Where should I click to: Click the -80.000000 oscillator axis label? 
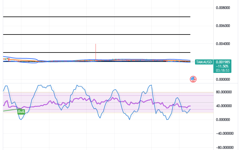coord(224,148)
